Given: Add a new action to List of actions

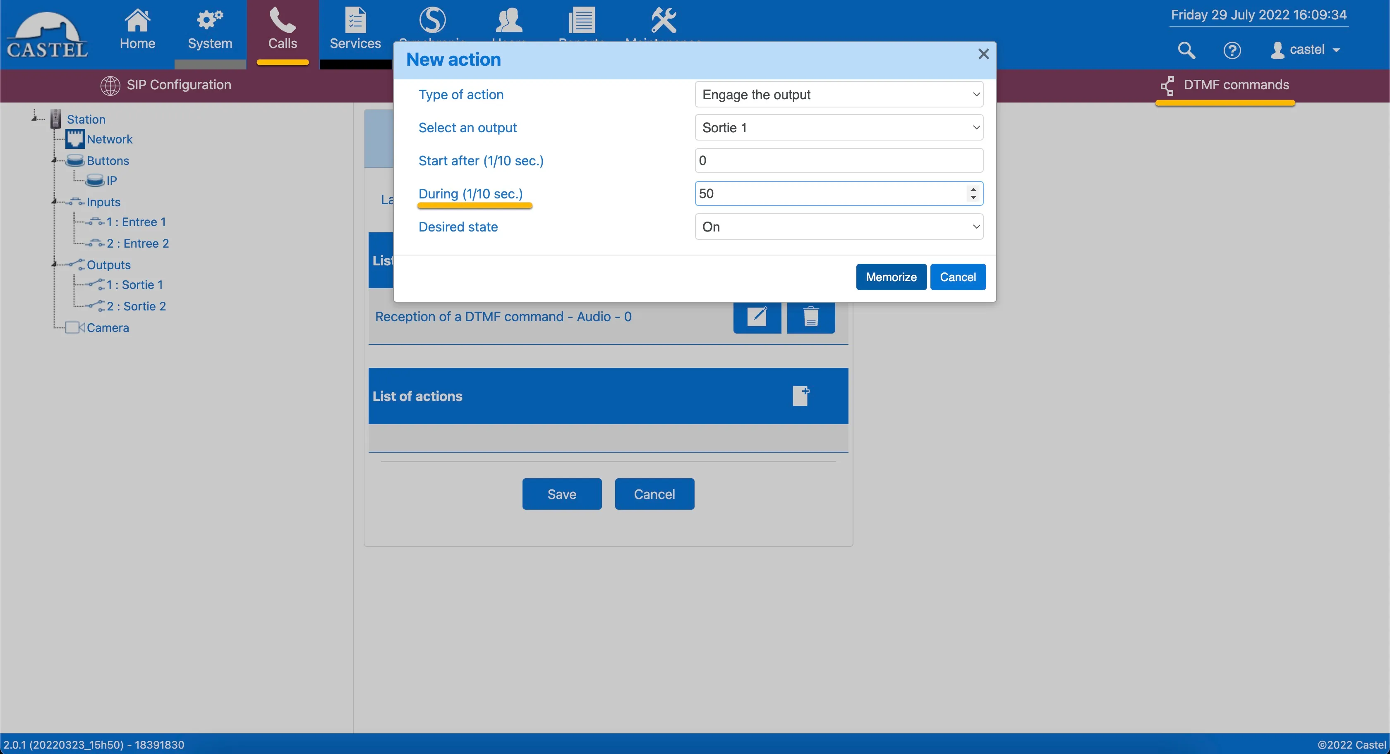Looking at the screenshot, I should (801, 396).
